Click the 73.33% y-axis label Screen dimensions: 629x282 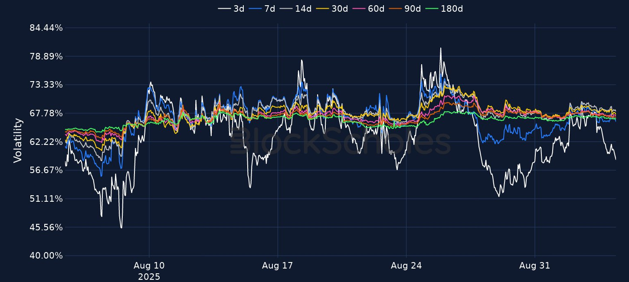[46, 85]
